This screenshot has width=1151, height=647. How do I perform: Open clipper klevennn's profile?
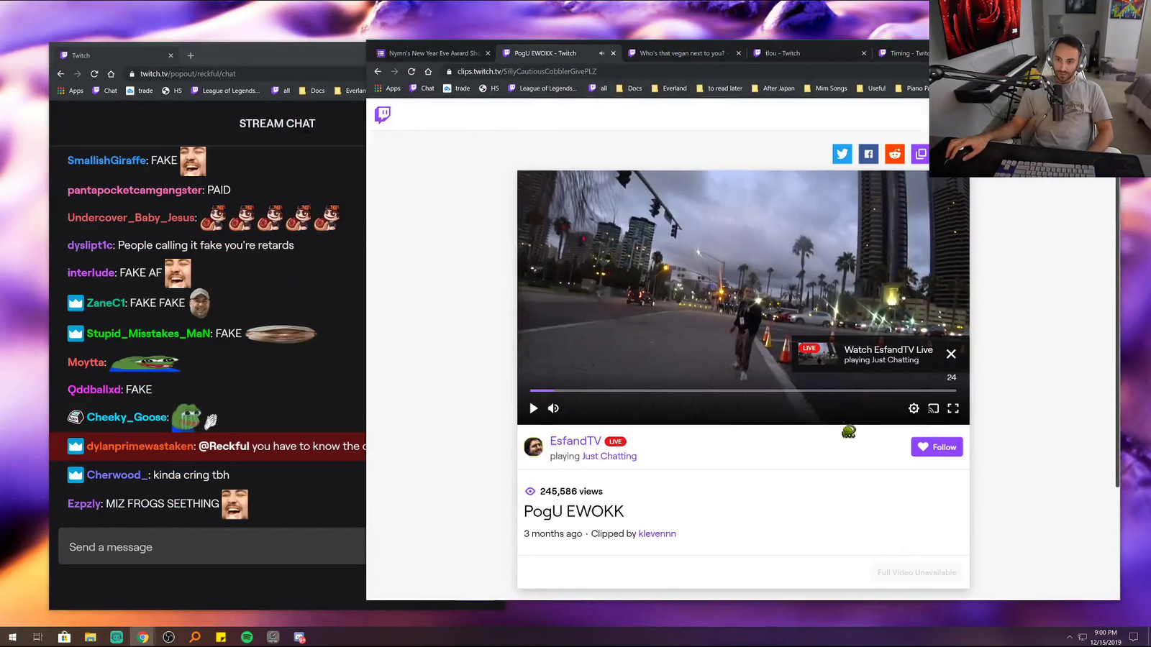coord(657,533)
